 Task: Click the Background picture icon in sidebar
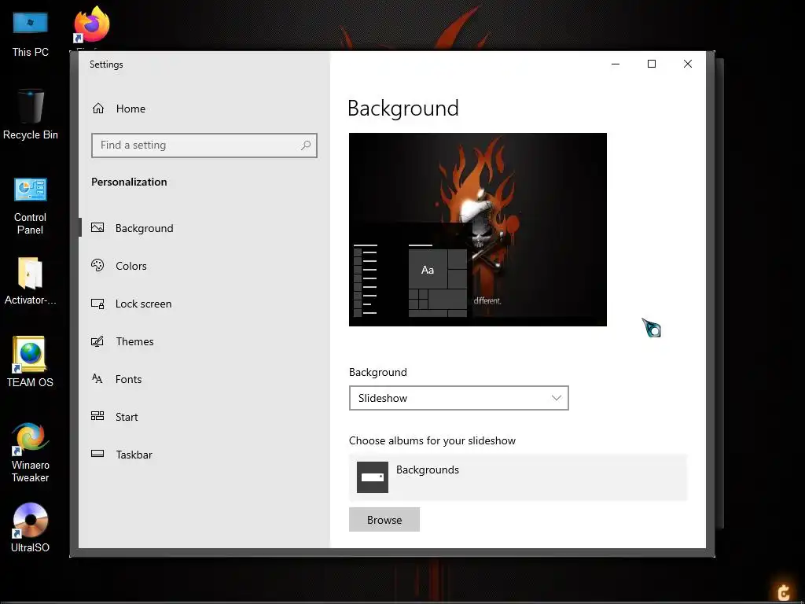(97, 227)
